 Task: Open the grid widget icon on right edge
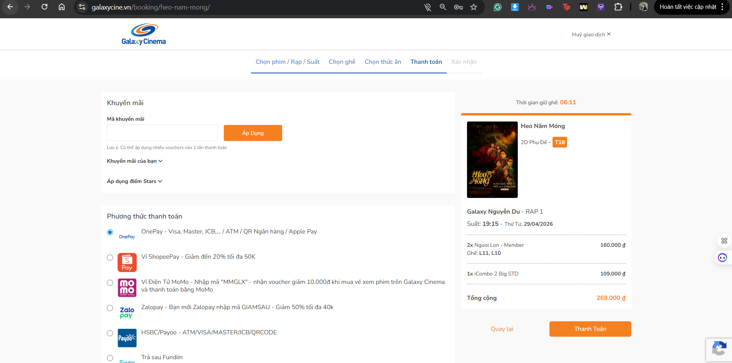click(x=724, y=241)
